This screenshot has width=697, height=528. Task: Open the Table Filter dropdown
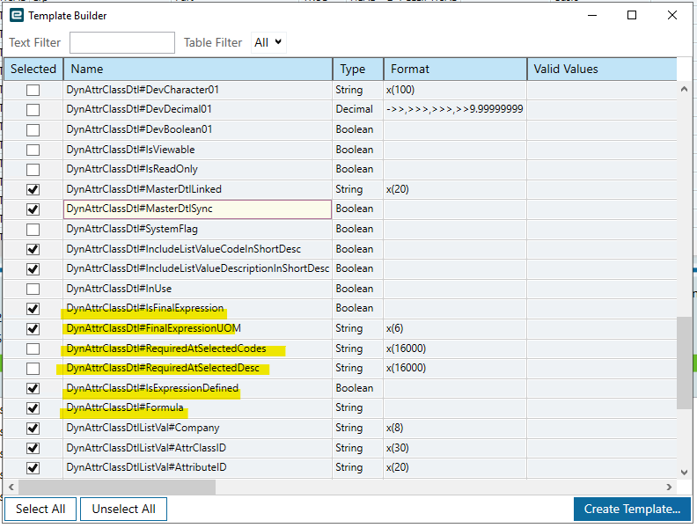[268, 42]
